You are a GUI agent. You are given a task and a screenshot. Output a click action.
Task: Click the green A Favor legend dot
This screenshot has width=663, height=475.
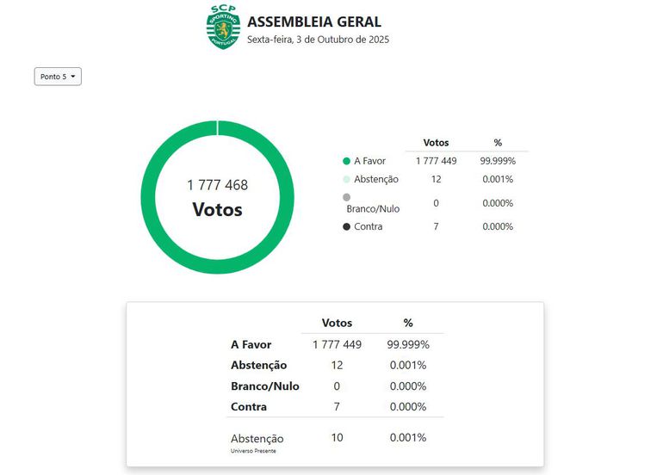[346, 161]
